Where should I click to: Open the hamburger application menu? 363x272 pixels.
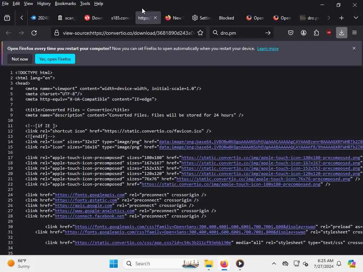(354, 33)
